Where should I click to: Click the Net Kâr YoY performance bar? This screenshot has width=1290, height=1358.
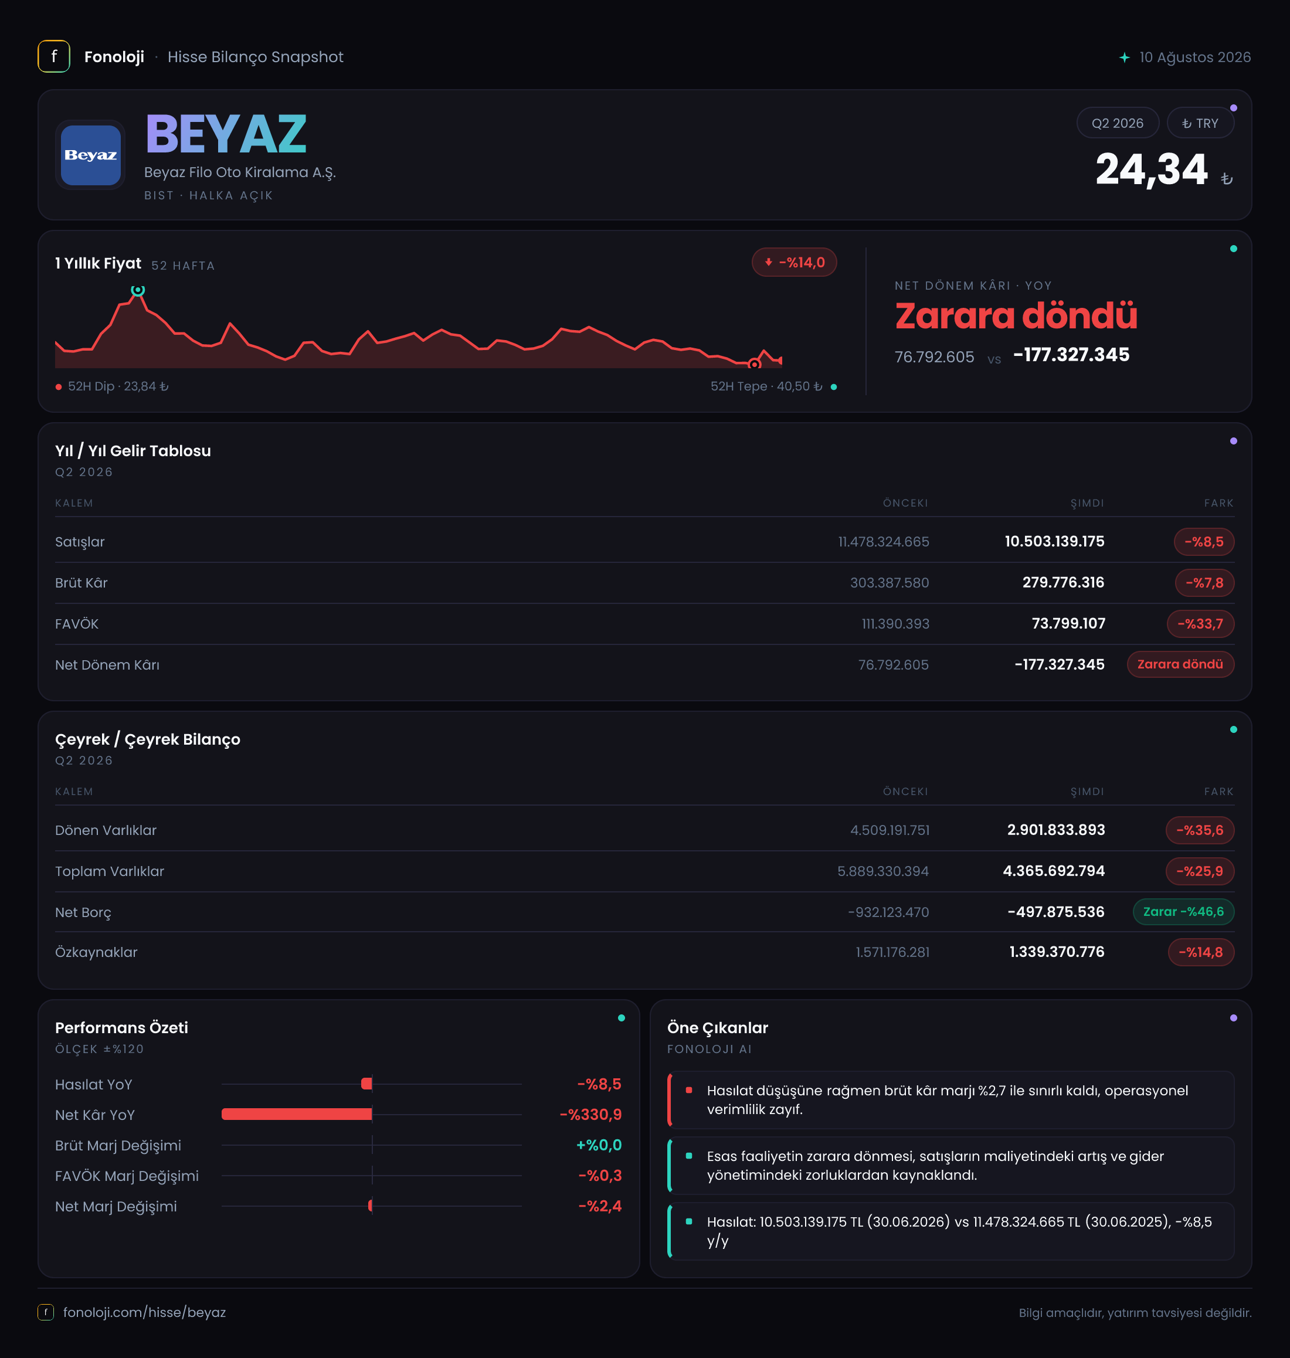click(x=297, y=1114)
